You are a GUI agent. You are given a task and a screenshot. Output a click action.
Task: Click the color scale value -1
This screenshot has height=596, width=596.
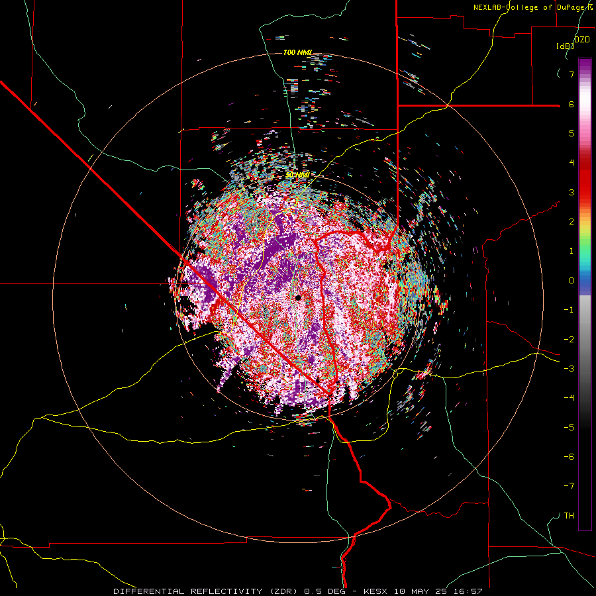[569, 310]
